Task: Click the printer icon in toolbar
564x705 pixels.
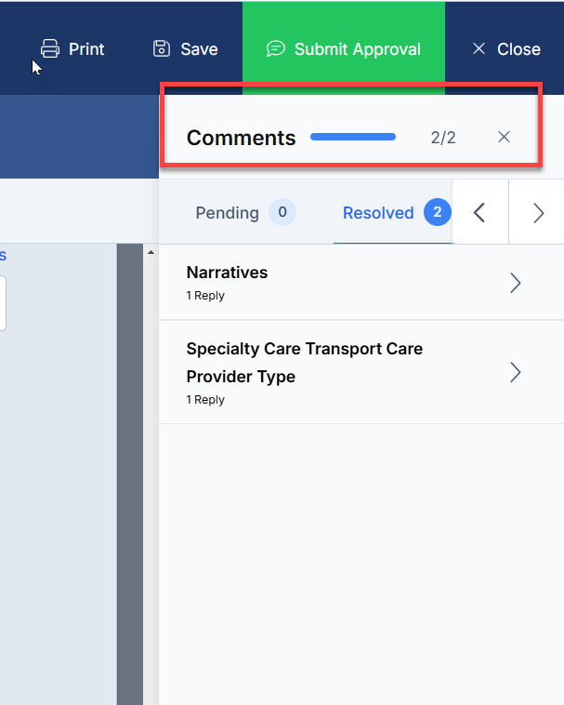Action: [50, 48]
